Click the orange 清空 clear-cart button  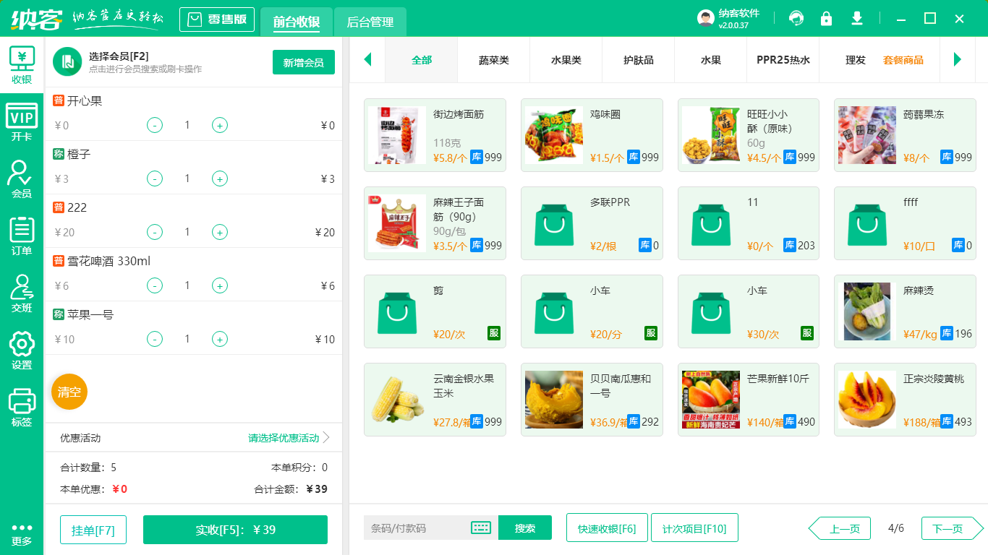point(69,392)
